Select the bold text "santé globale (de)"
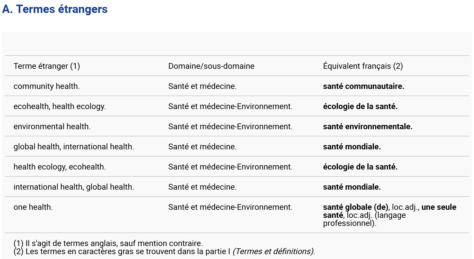Image resolution: width=474 pixels, height=259 pixels. click(356, 207)
